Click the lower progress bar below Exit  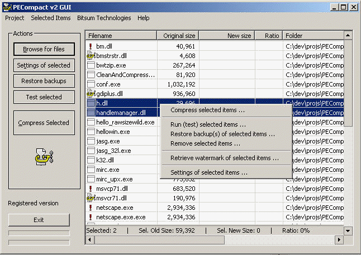coord(39,242)
